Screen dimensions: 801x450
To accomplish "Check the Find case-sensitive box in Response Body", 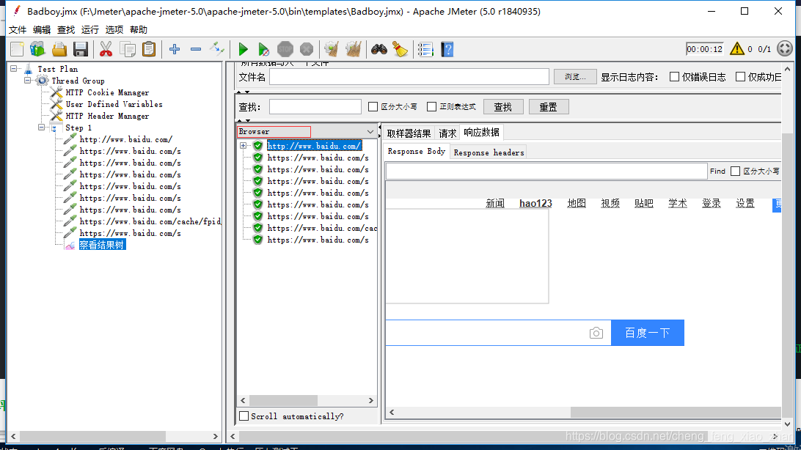I will pos(735,171).
